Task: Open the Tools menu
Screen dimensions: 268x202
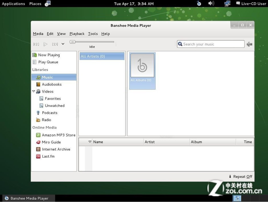Action: click(x=93, y=34)
